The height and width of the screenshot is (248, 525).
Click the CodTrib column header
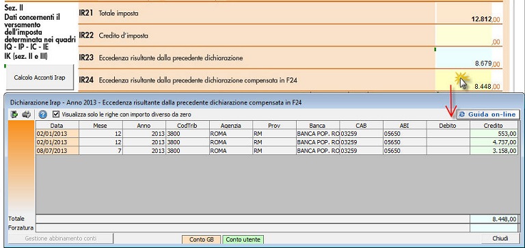[187, 126]
